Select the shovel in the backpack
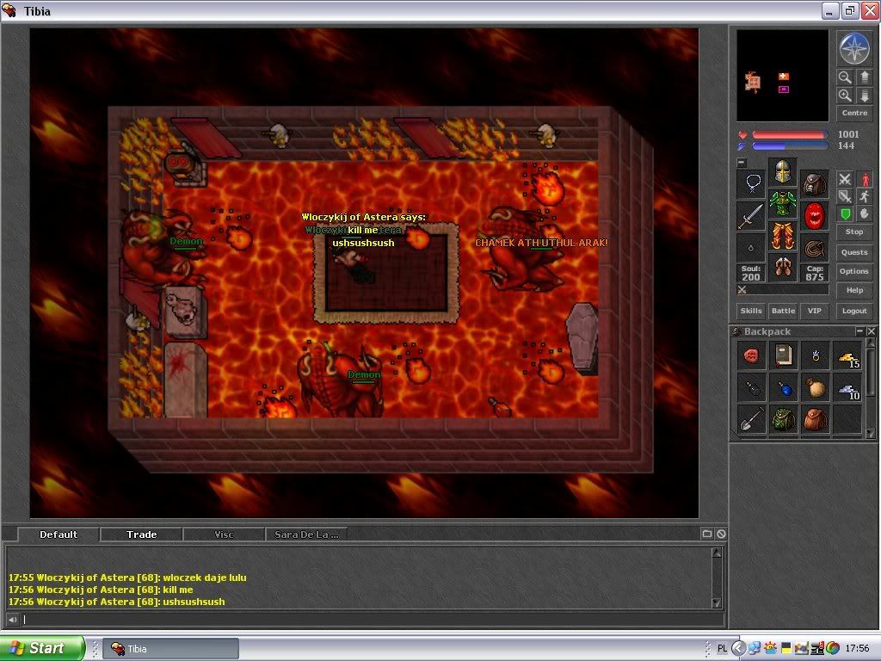Image resolution: width=881 pixels, height=661 pixels. click(751, 419)
